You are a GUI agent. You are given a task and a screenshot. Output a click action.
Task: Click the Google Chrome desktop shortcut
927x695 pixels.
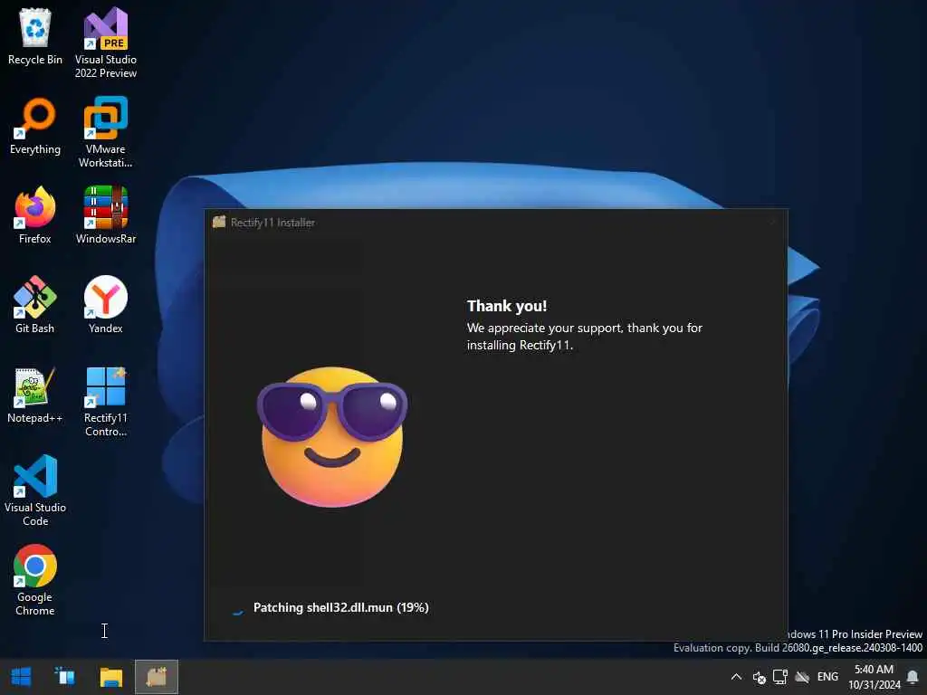coord(35,580)
